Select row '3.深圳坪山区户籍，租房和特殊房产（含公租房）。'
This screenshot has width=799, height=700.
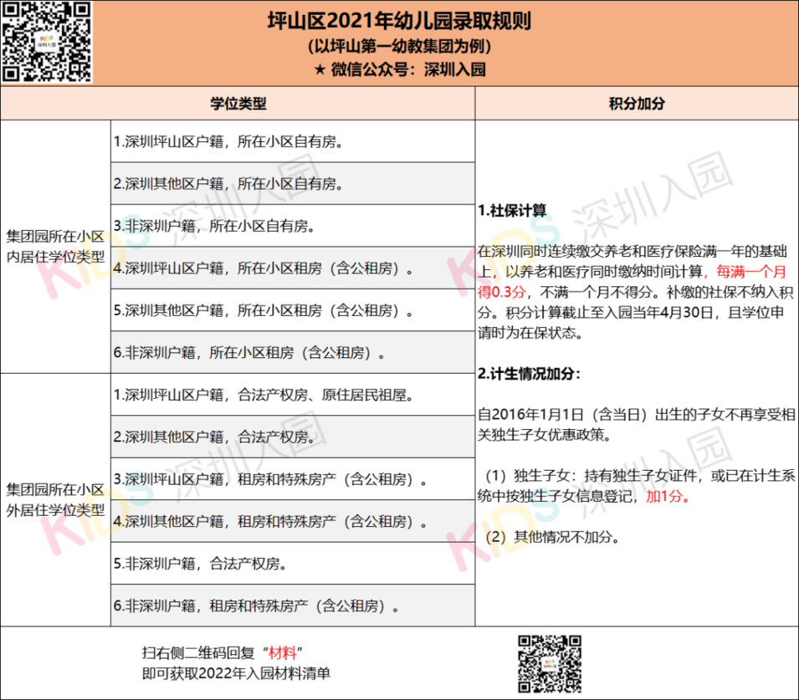[x=293, y=479]
